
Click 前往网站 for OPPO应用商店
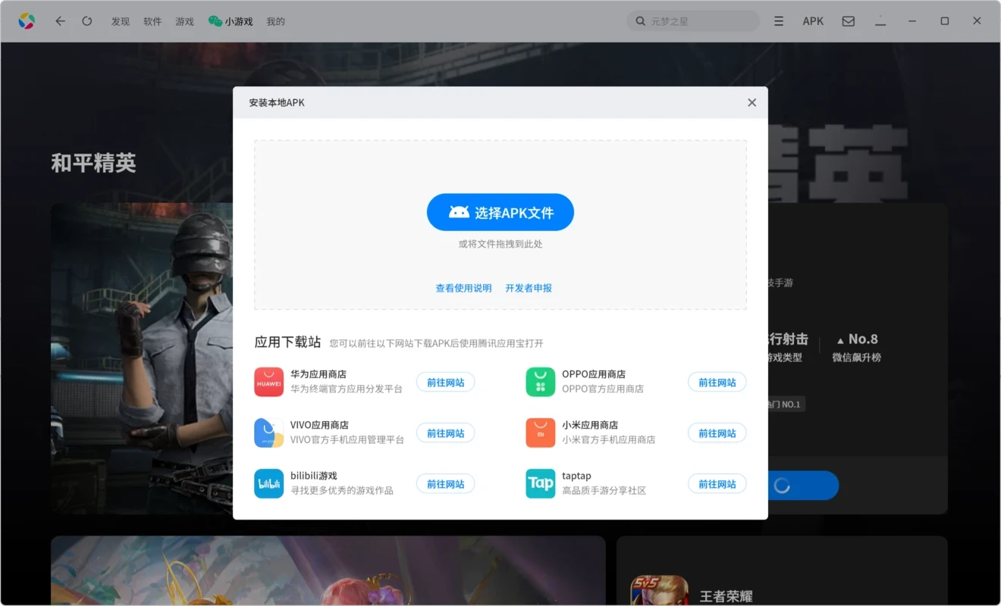coord(717,382)
